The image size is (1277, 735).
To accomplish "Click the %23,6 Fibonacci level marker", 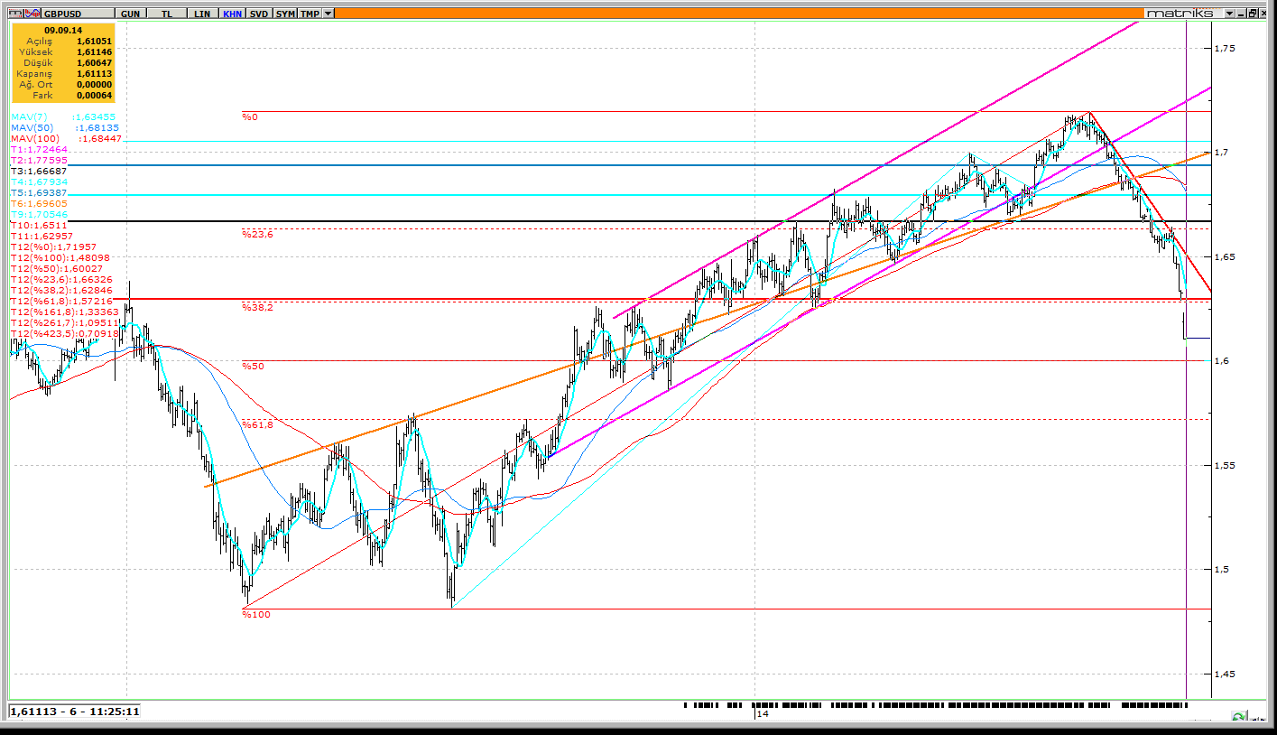I will pyautogui.click(x=257, y=234).
